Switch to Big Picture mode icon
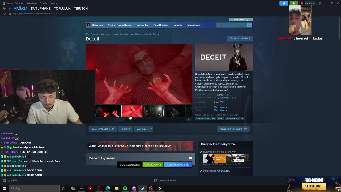 (x=320, y=3)
